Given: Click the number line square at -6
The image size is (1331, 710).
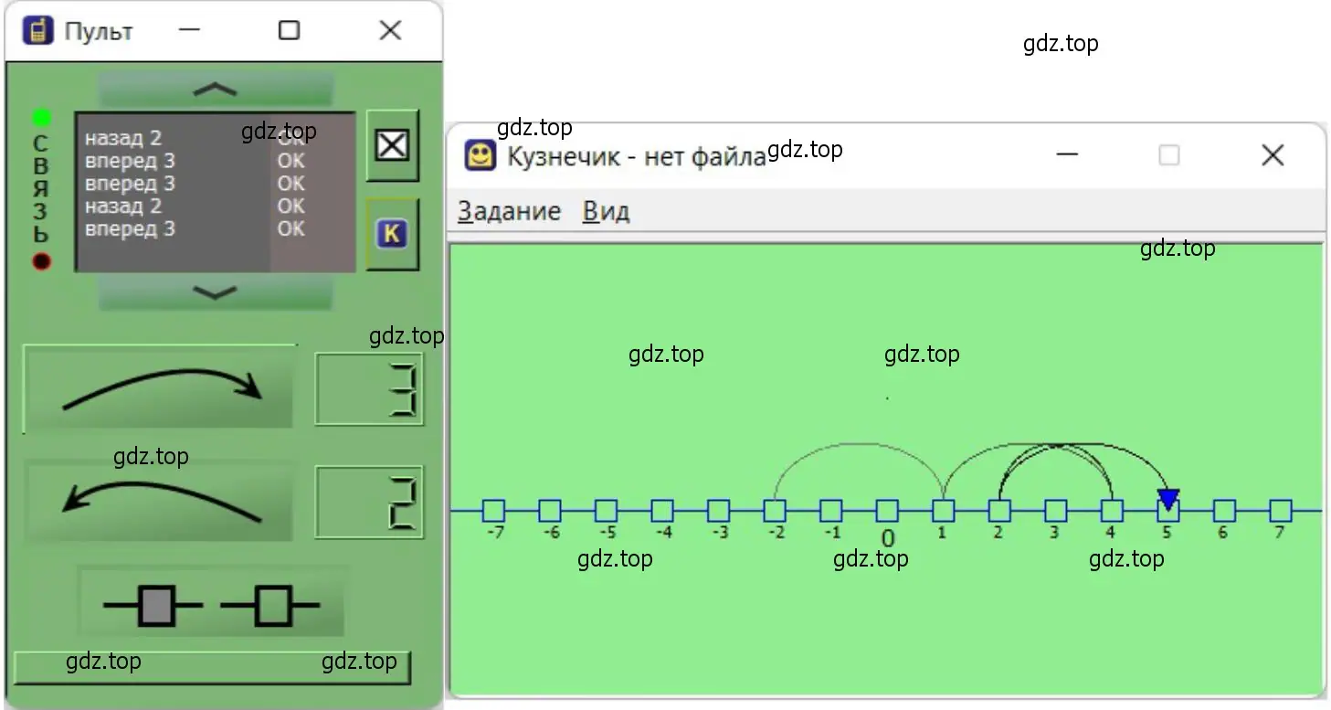Looking at the screenshot, I should [x=550, y=511].
